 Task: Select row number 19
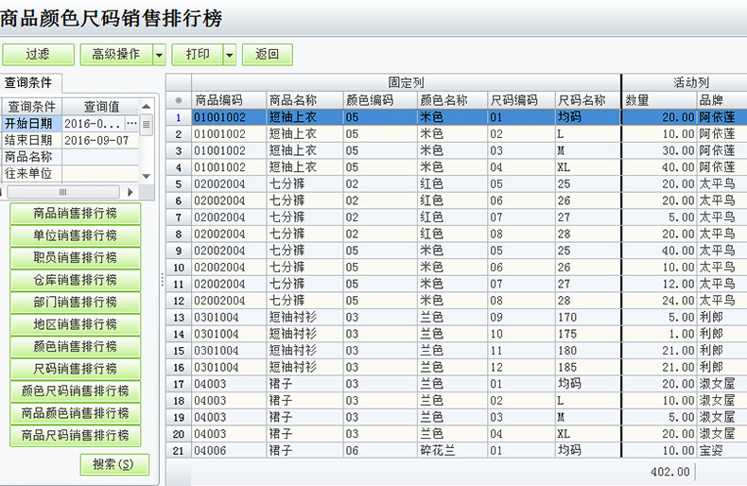[x=179, y=417]
